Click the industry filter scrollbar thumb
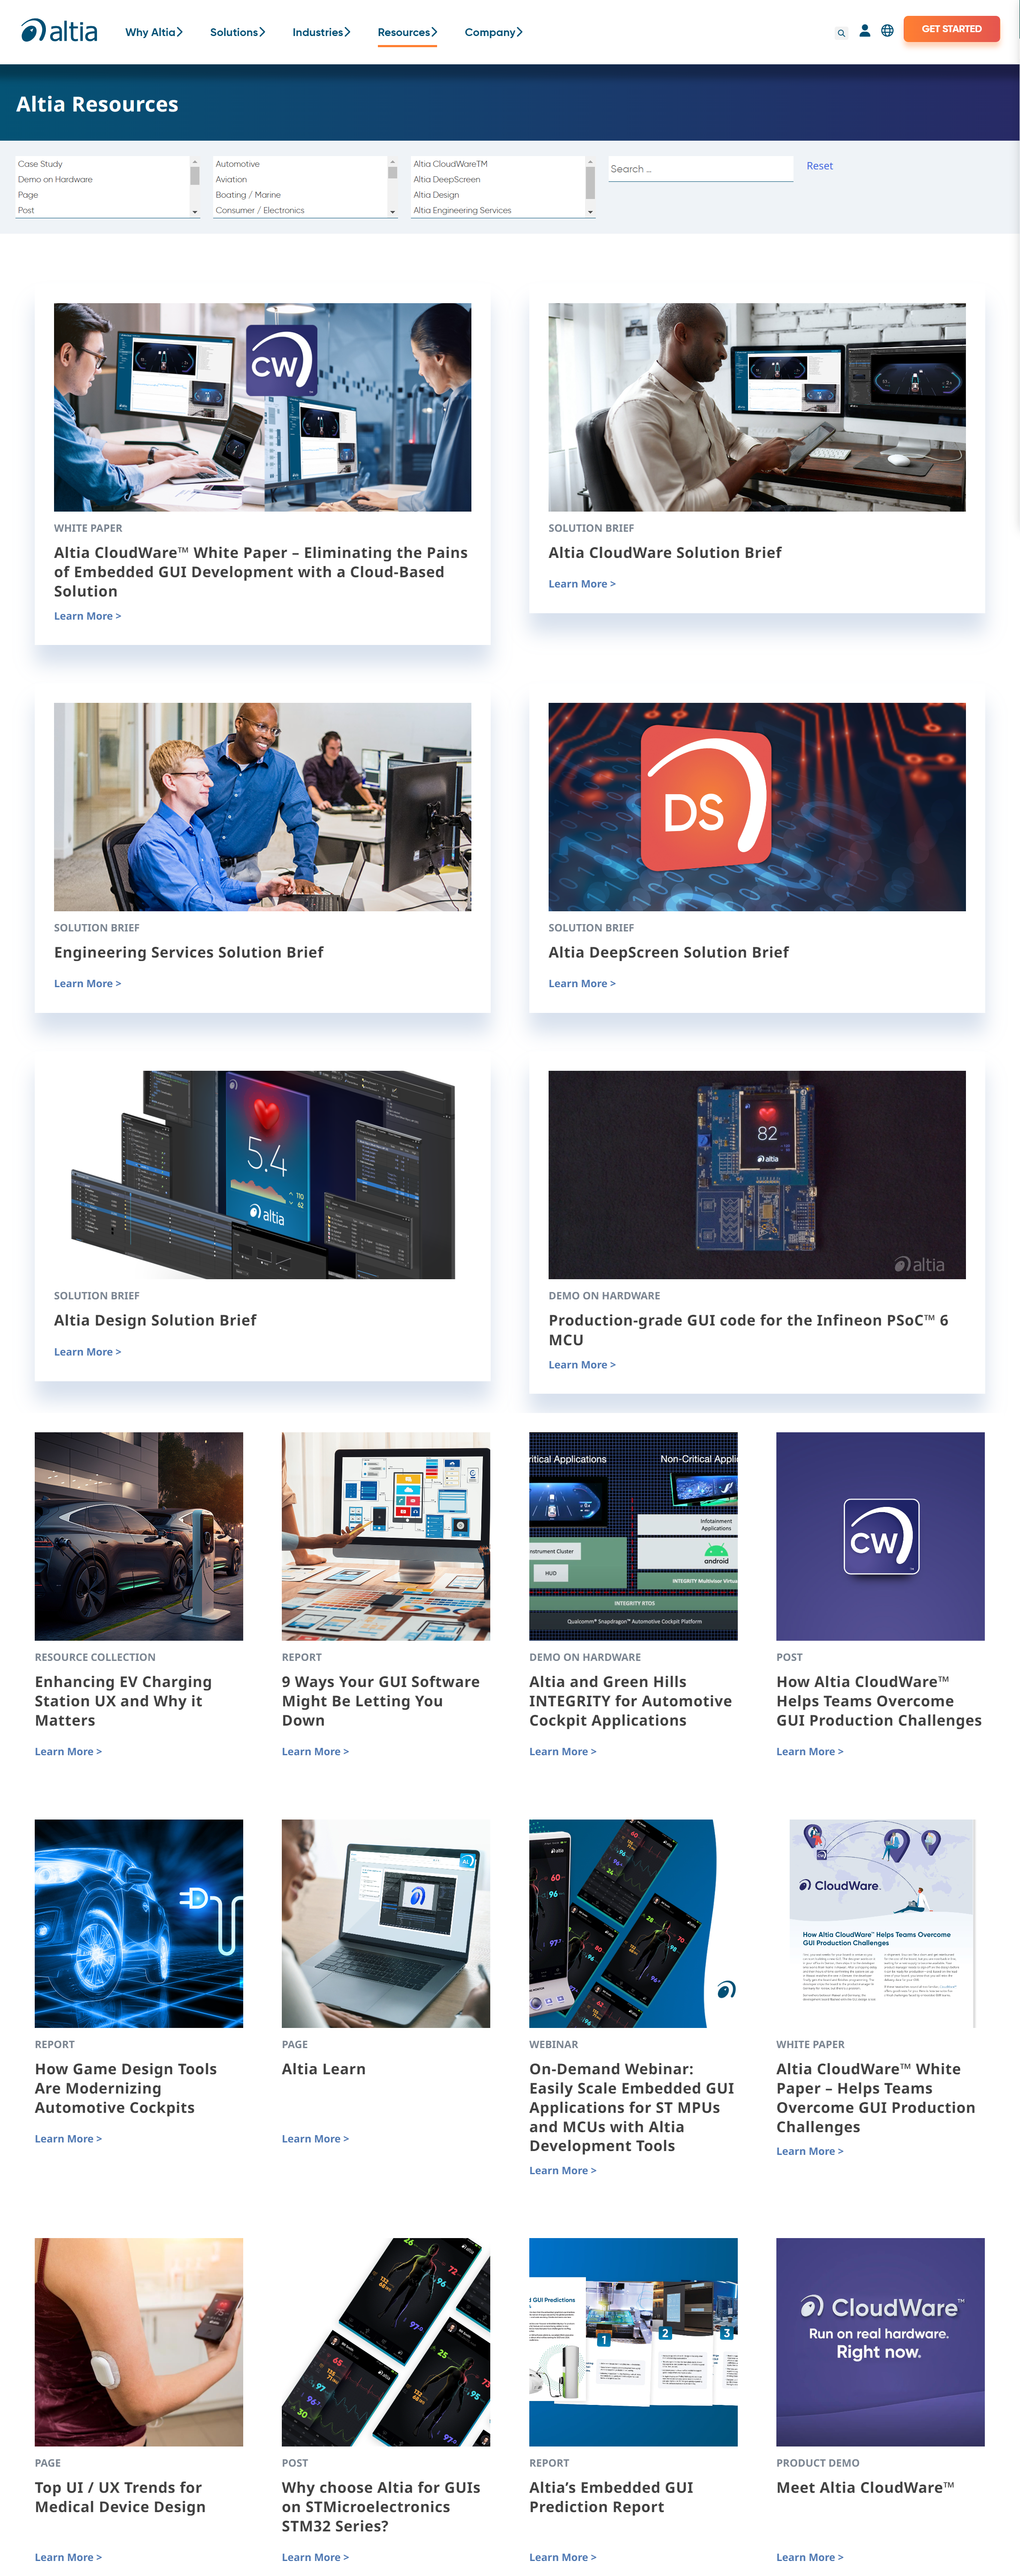 tap(393, 172)
